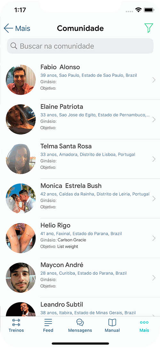Viewport: 160px width, 348px height.
Task: Tap the back arrow next to Mais
Action: [8, 28]
